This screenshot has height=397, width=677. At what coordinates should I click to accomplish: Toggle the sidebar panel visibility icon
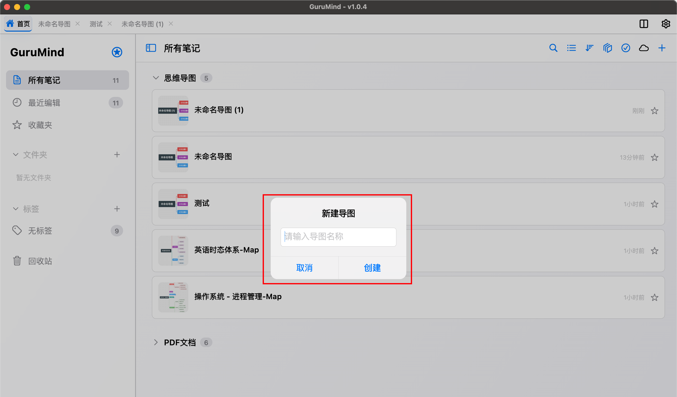[151, 48]
